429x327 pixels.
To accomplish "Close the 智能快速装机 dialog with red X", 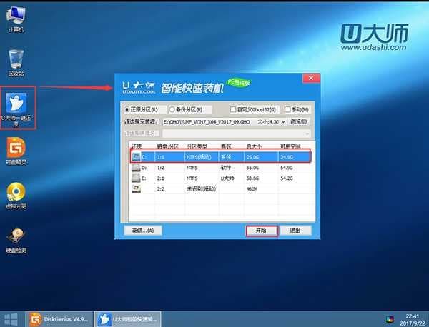I will tap(311, 78).
